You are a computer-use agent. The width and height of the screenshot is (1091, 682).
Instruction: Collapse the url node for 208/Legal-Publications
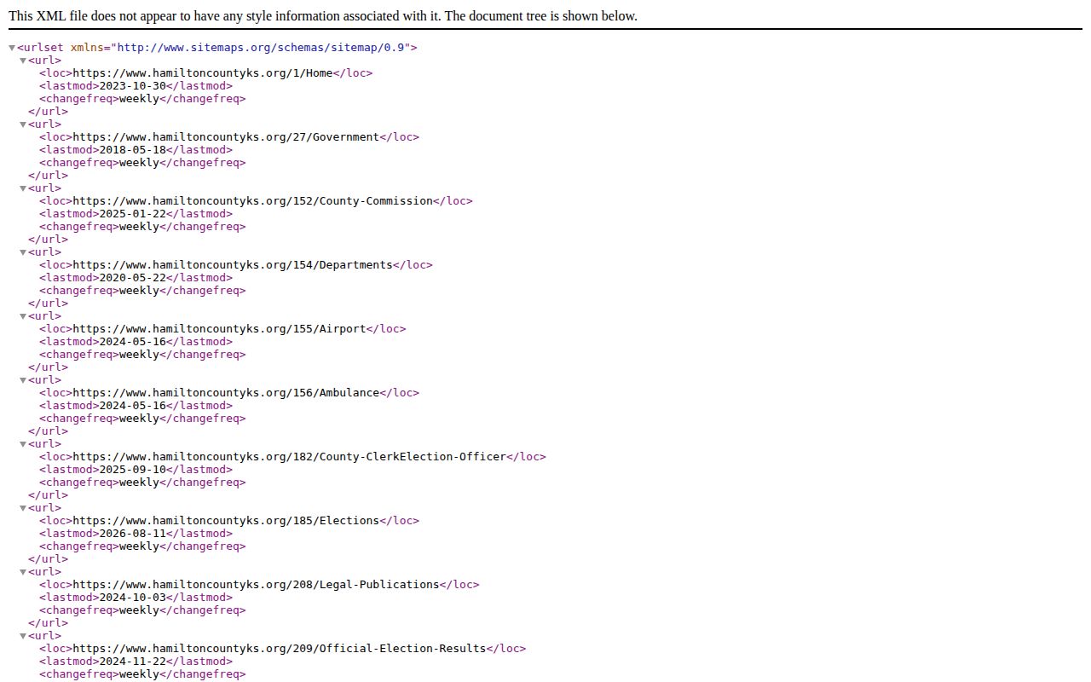[x=24, y=572]
